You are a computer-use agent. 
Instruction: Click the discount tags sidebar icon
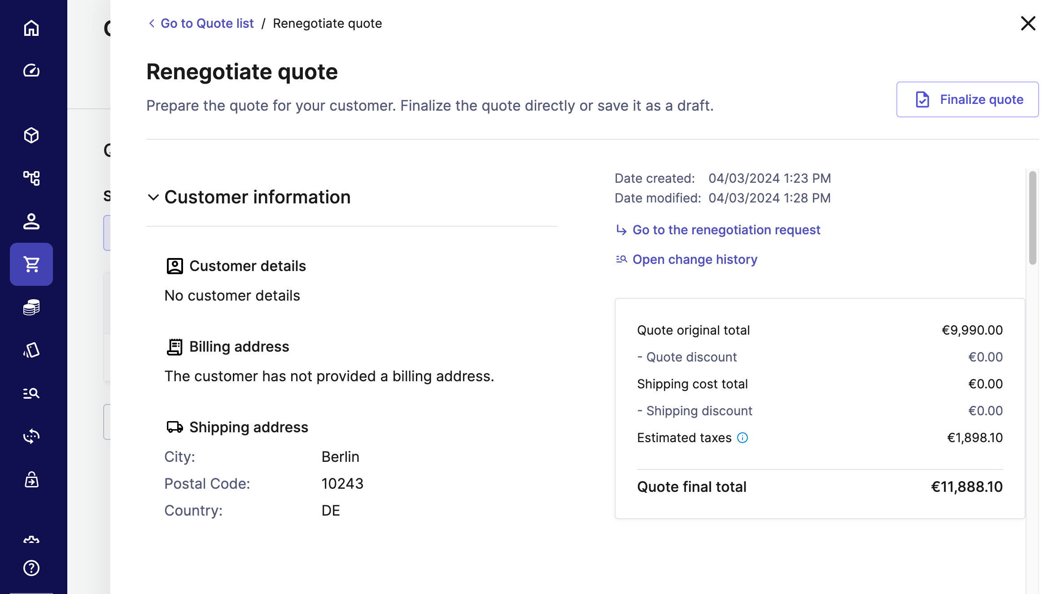(31, 350)
